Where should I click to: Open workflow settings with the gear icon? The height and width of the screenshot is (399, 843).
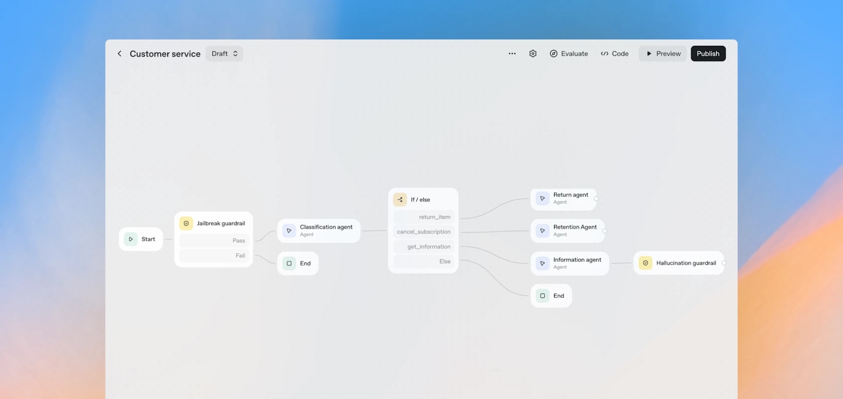click(x=532, y=53)
